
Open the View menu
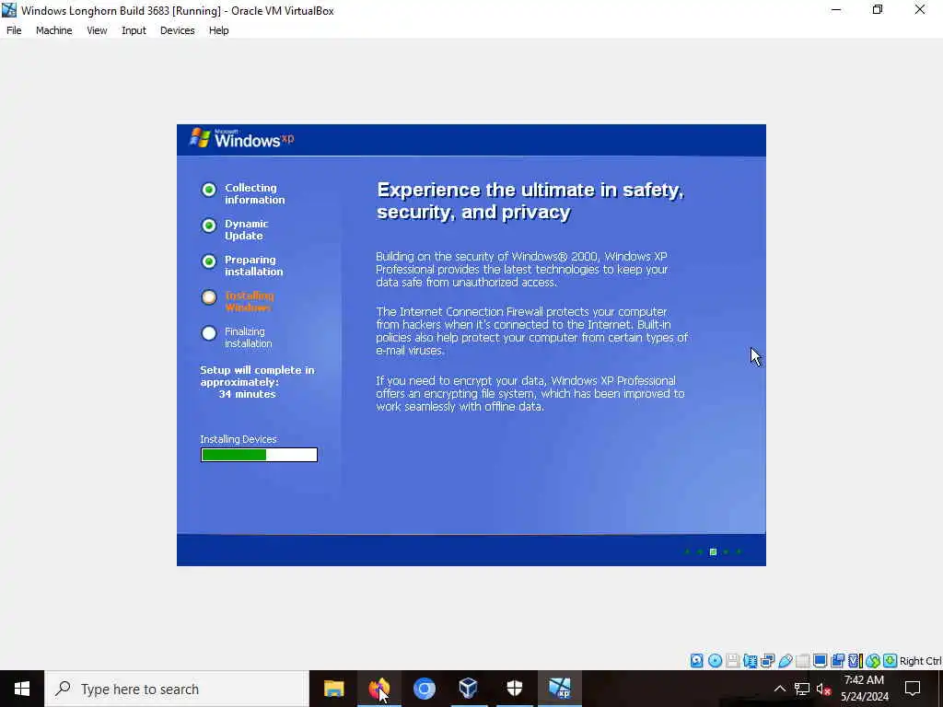pyautogui.click(x=97, y=30)
